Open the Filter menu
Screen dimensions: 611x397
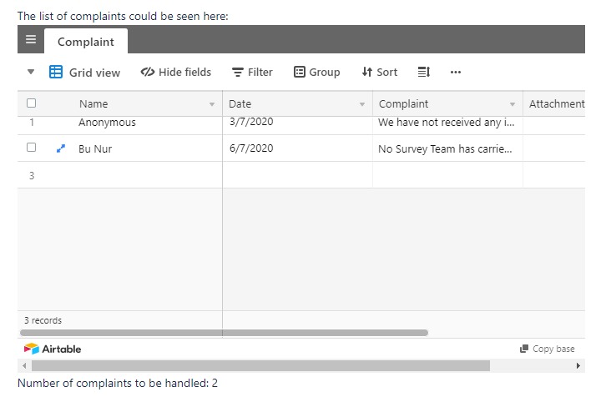252,72
